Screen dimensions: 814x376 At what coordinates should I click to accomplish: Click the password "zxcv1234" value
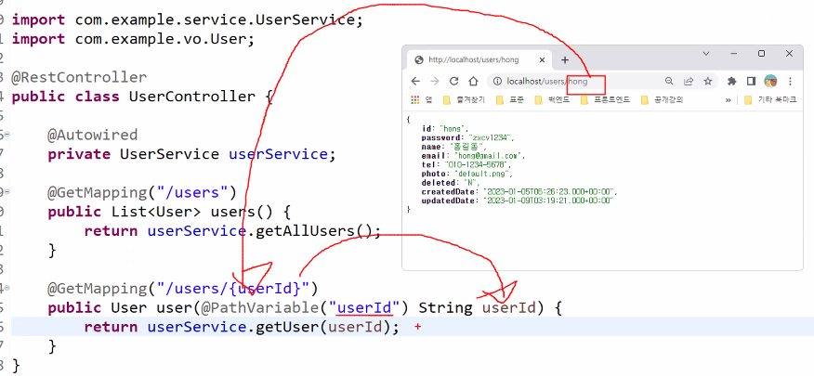coord(491,137)
